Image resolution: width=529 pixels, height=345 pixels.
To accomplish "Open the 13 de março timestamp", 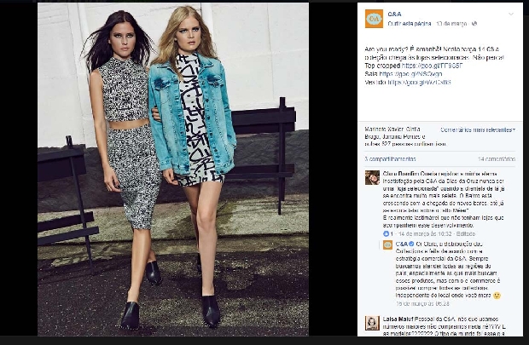I will [x=451, y=24].
